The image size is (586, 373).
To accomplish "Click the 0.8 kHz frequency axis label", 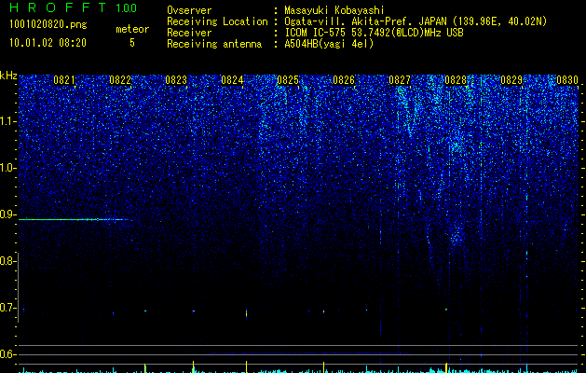I will click(x=7, y=261).
